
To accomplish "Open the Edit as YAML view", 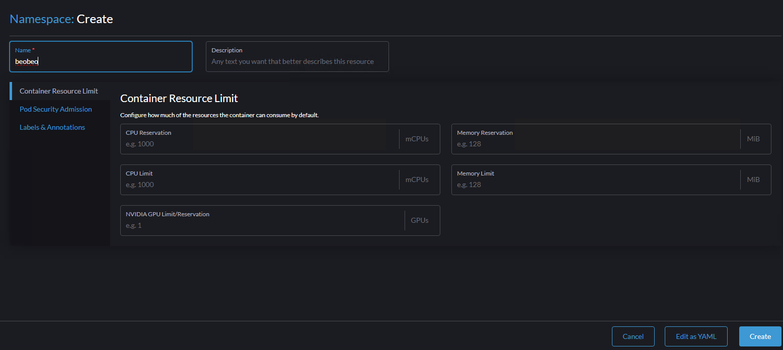I will [x=696, y=336].
